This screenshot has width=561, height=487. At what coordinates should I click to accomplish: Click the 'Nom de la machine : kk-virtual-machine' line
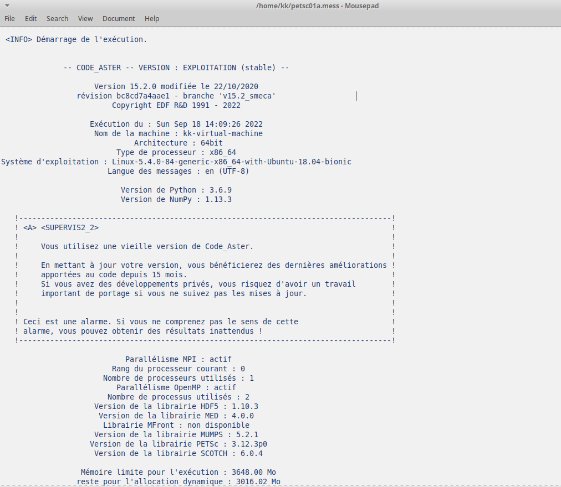[x=178, y=133]
